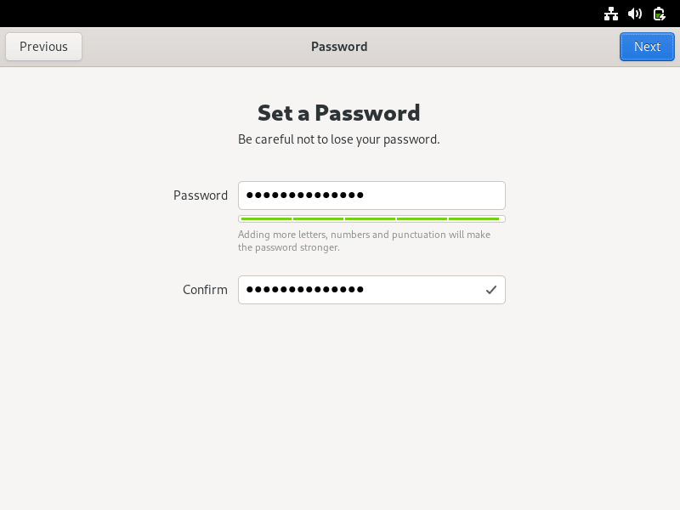680x510 pixels.
Task: Open the network status icon
Action: (x=611, y=14)
